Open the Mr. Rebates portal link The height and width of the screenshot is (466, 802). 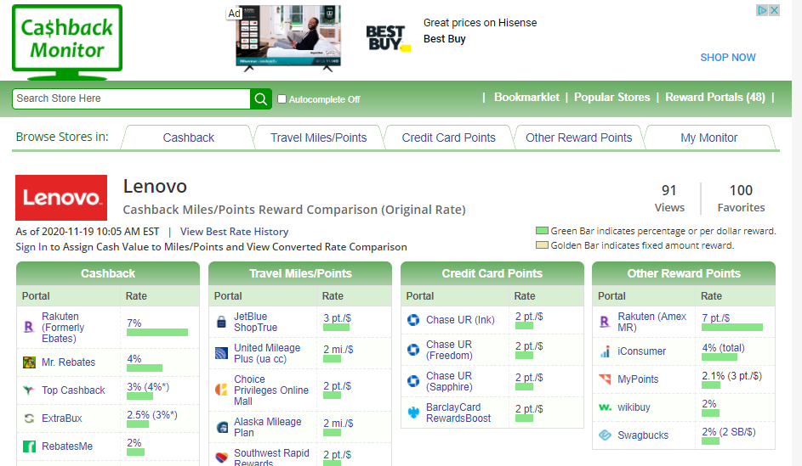coord(69,362)
